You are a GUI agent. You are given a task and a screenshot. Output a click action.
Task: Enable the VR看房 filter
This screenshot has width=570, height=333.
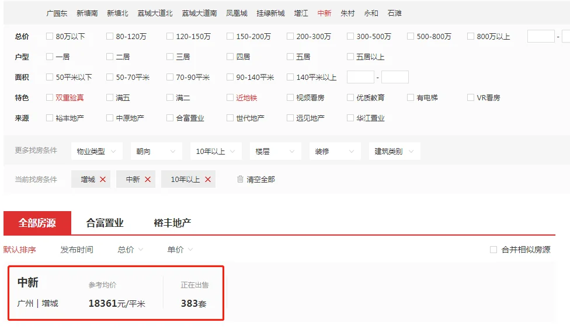(471, 97)
